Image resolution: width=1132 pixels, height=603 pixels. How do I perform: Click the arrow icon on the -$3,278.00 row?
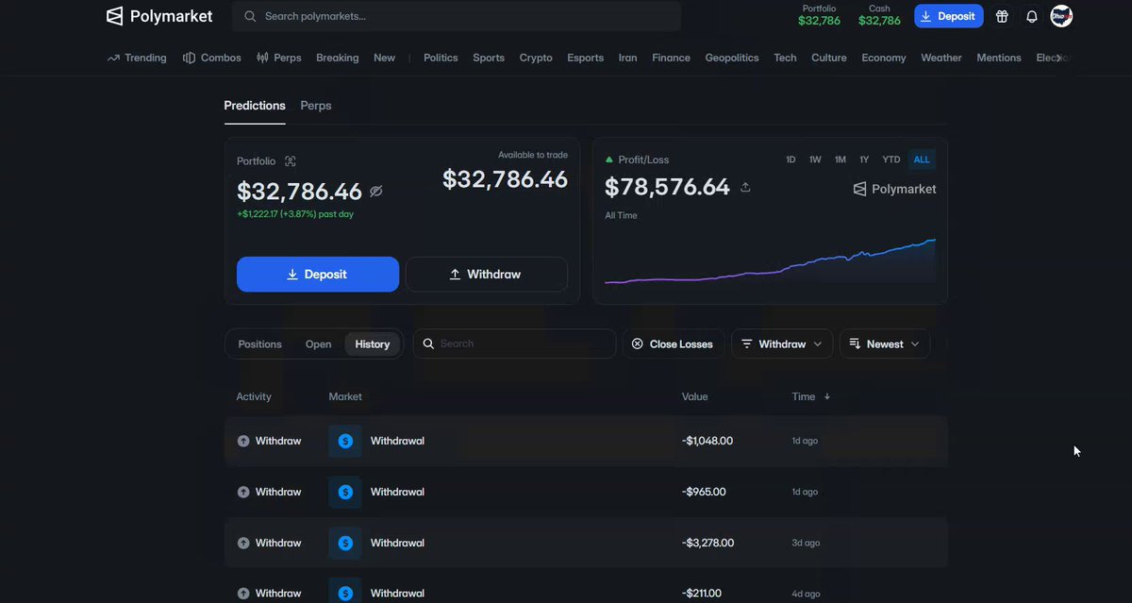[x=243, y=543]
